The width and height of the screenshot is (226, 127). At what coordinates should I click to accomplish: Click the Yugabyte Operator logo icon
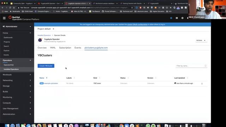click(40, 40)
